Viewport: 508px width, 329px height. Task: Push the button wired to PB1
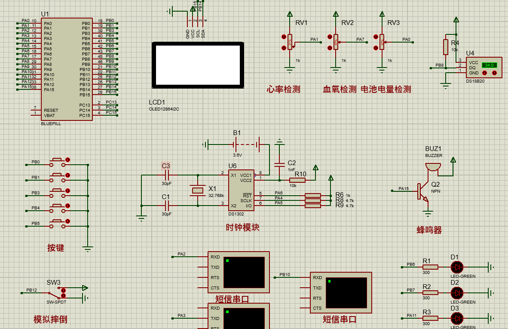point(57,178)
